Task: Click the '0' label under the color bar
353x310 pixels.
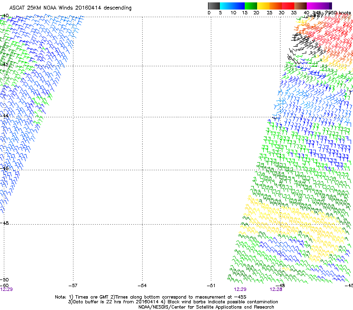Action: click(x=209, y=13)
